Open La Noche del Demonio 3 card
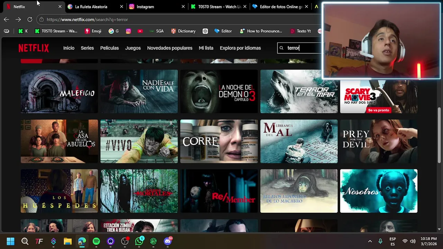The height and width of the screenshot is (249, 443). [219, 91]
